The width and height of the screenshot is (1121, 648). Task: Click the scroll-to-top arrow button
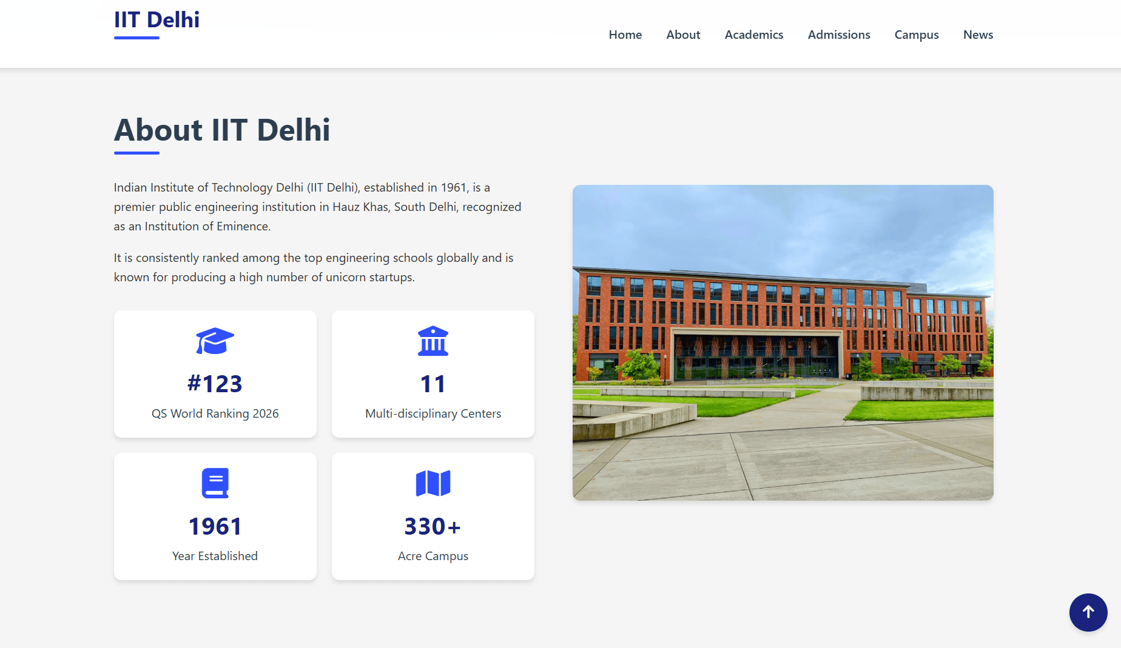click(1088, 612)
